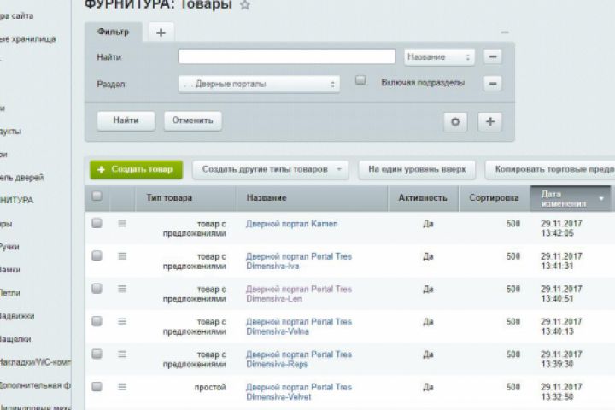Viewport: 615px width, 410px height.
Task: Open the Название search field dropdown
Action: [x=439, y=57]
